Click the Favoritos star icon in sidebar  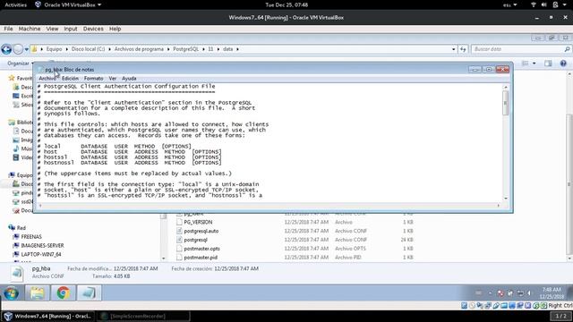pyautogui.click(x=12, y=78)
